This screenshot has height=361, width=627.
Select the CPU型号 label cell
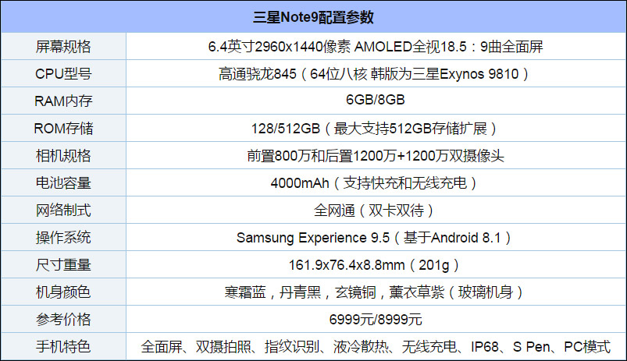coord(63,74)
